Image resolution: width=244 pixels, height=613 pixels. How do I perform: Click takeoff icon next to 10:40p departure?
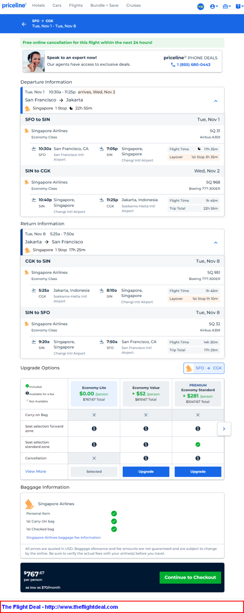[34, 200]
